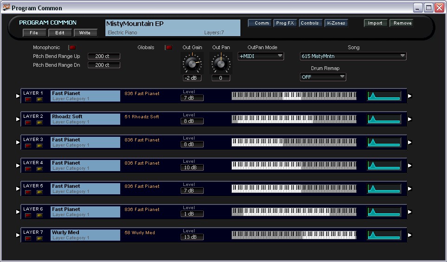
Task: Click Layer 4 right-side arrow icon
Action: (x=410, y=166)
